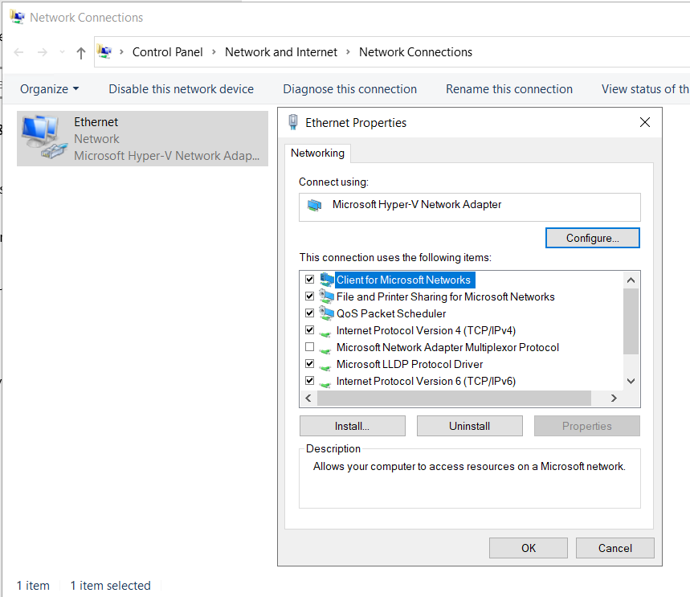
Task: Go back with the back arrow
Action: pyautogui.click(x=18, y=52)
